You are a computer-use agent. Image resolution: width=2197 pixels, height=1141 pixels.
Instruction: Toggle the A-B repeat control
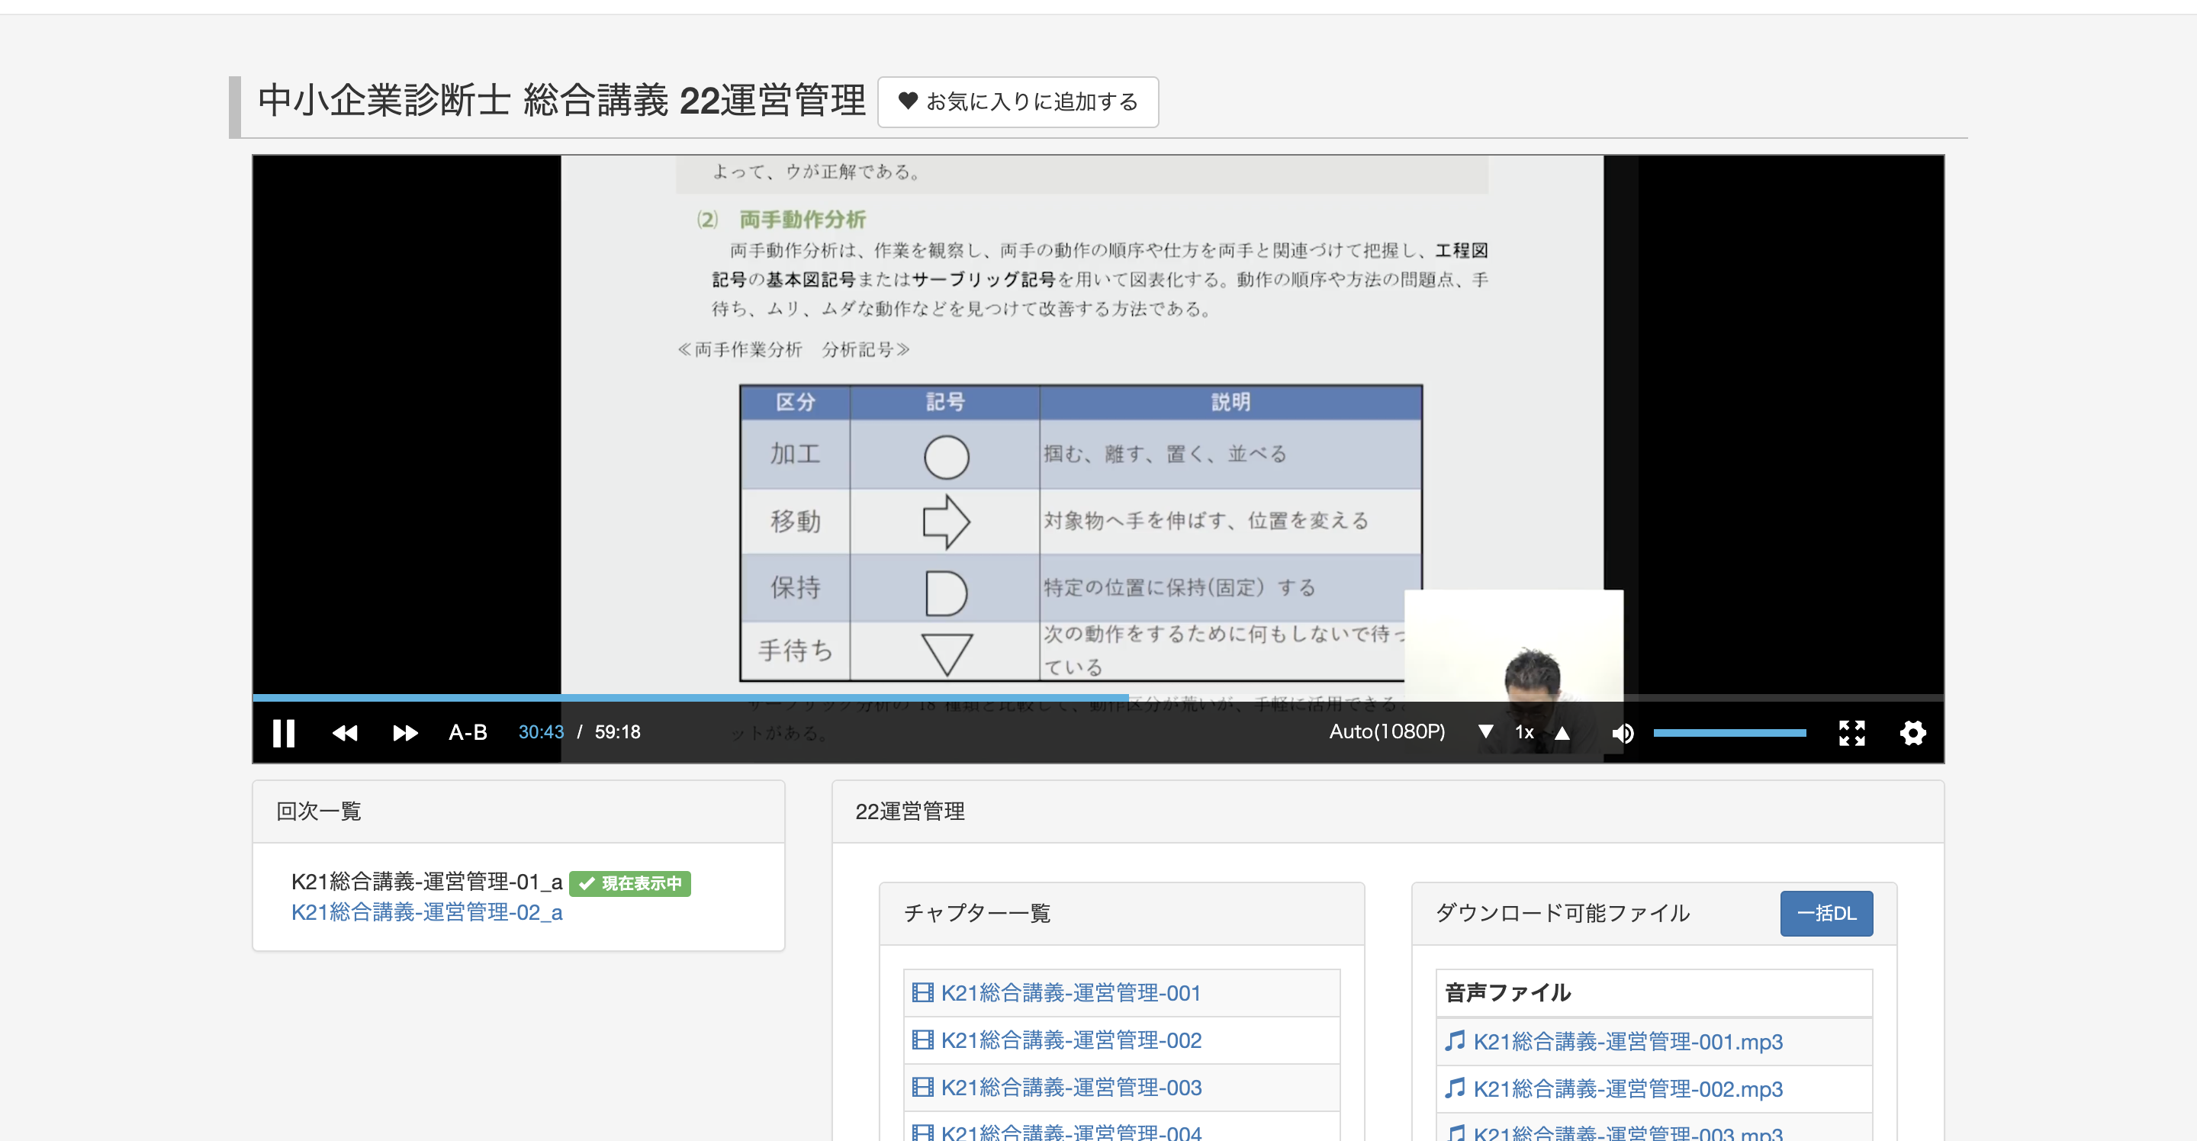468,732
